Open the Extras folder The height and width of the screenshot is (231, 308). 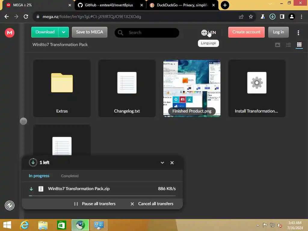pos(62,88)
